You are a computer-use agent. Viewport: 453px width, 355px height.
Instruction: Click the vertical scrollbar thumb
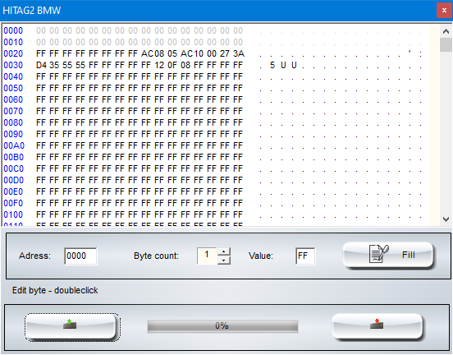point(446,45)
